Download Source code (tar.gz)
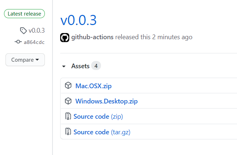This screenshot has width=237, height=155. point(102,132)
